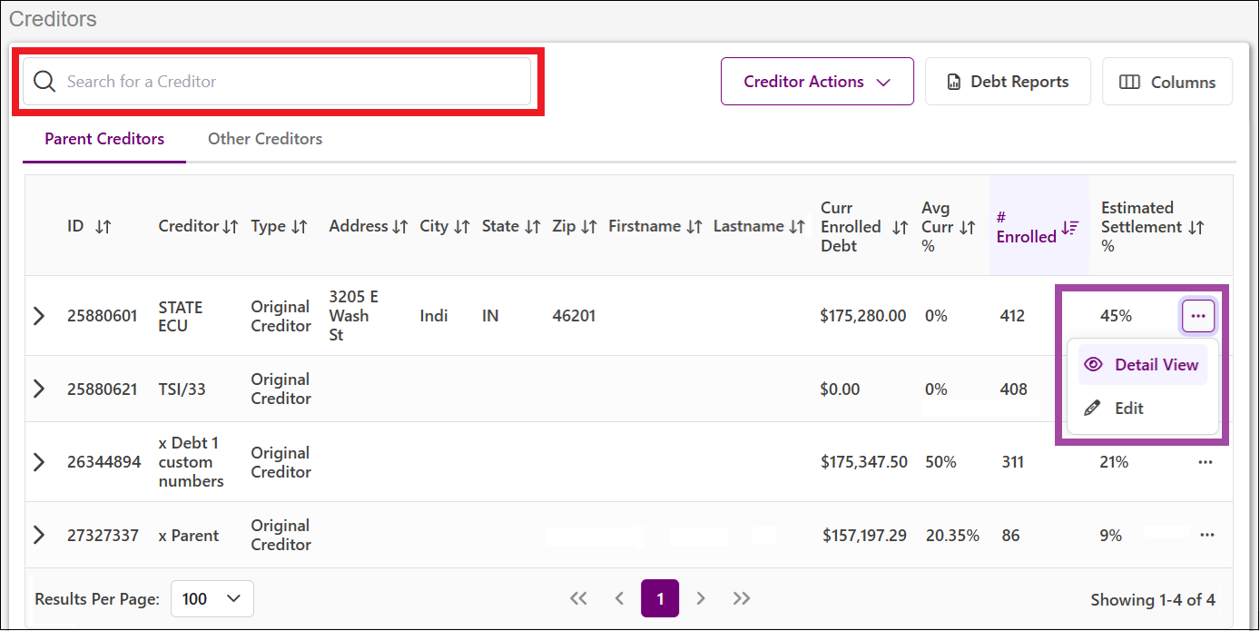Open actions ellipsis for x Debt 1 row
Viewport: 1260px width, 631px height.
coord(1206,462)
